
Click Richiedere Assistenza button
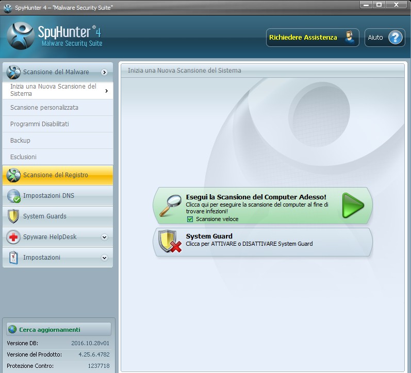[x=313, y=38]
